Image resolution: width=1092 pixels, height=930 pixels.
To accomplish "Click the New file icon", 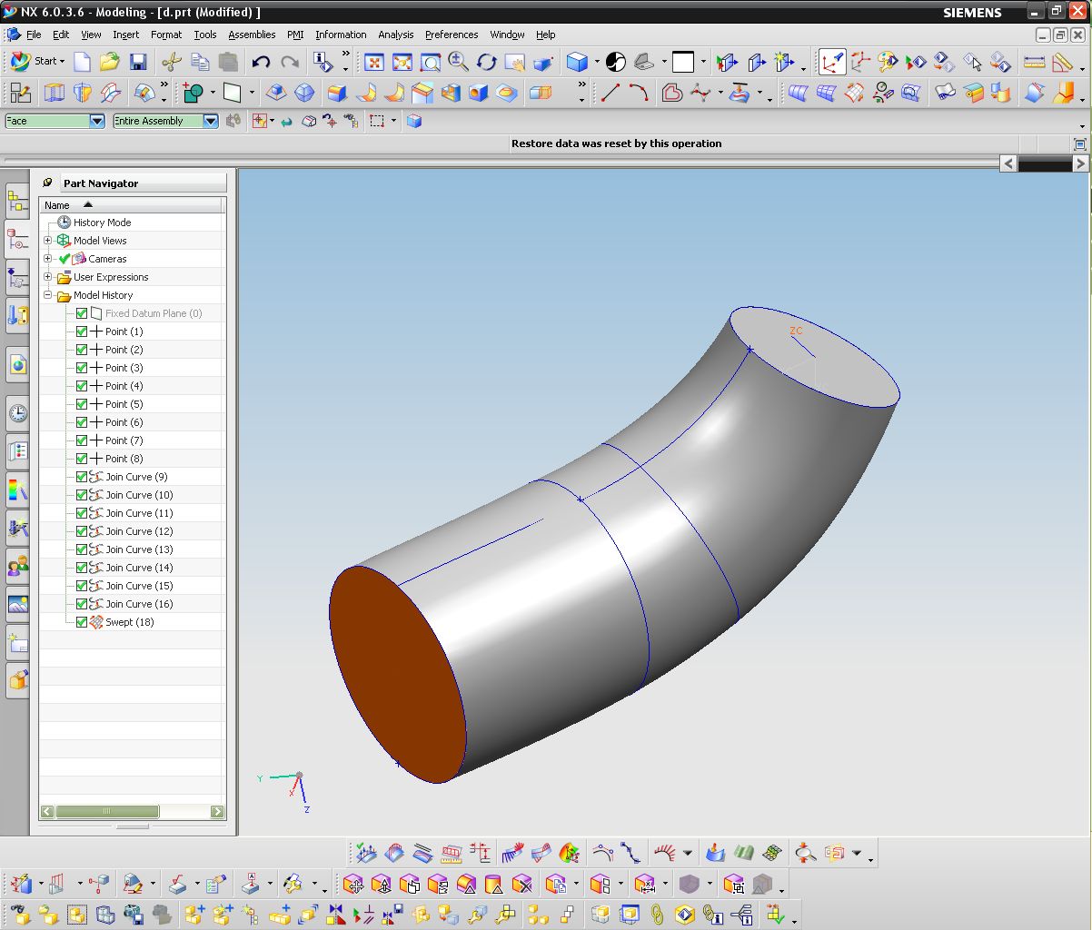I will coord(83,62).
